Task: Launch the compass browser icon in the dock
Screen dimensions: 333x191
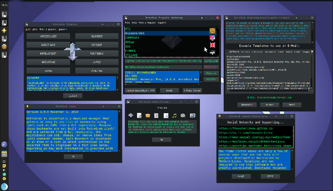Action: (x=4, y=144)
